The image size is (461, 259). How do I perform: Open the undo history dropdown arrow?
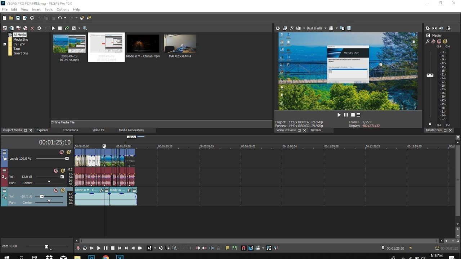[x=65, y=18]
